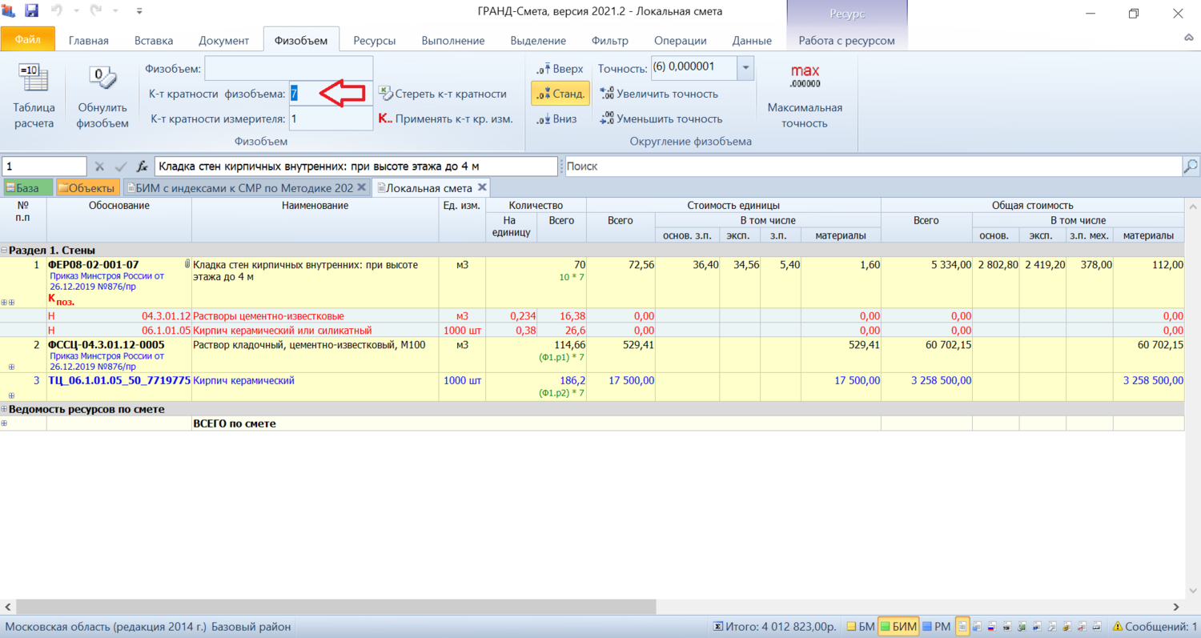Open the Таблица расчета calculation table
1201x638 pixels.
(34, 96)
